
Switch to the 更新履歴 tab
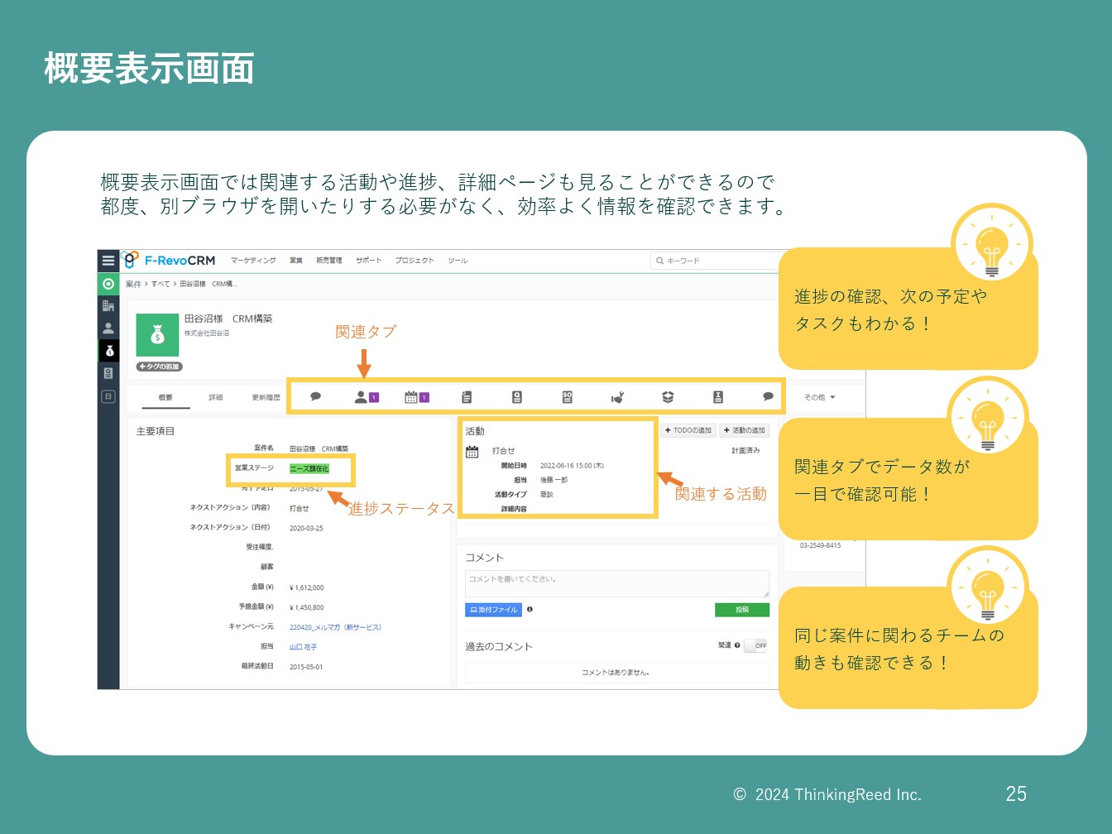click(x=266, y=398)
